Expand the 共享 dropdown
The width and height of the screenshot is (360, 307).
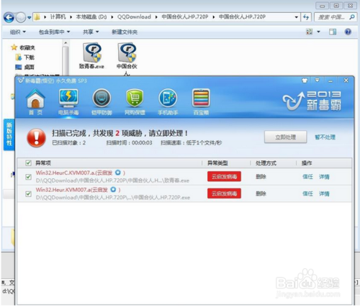pyautogui.click(x=91, y=32)
